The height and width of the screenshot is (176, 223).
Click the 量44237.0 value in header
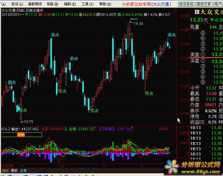(87, 15)
